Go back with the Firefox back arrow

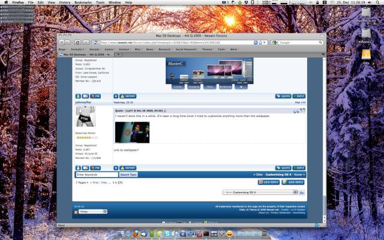61,43
